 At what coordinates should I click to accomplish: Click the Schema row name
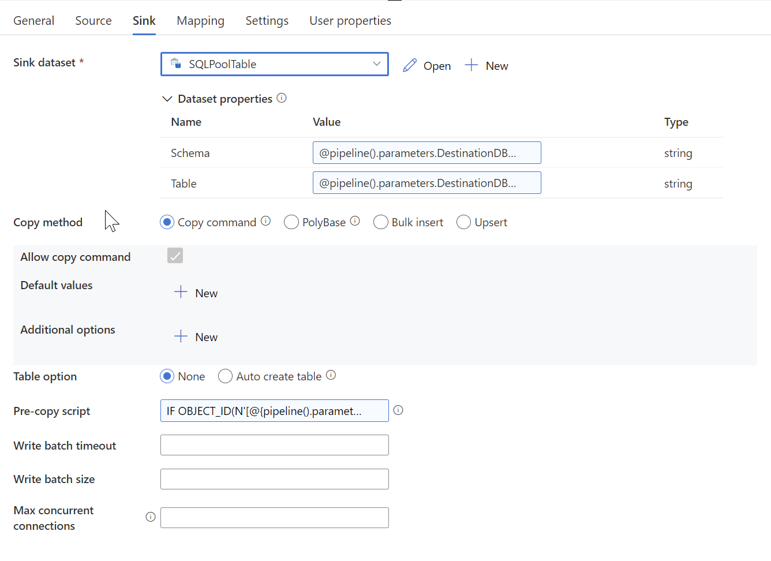tap(190, 153)
